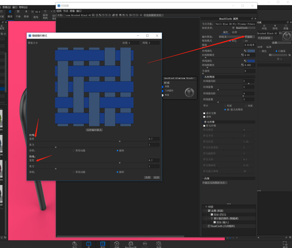Open the Import (导入) icon in bottom toolbar
292x248 pixels.
pyautogui.click(x=75, y=244)
